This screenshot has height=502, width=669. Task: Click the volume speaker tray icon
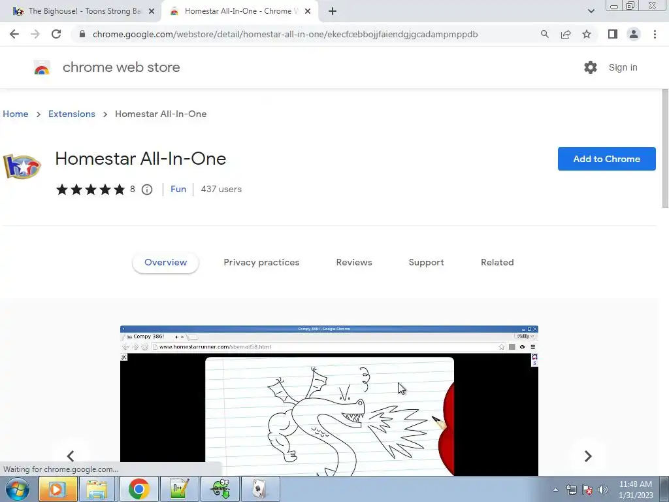pos(603,490)
